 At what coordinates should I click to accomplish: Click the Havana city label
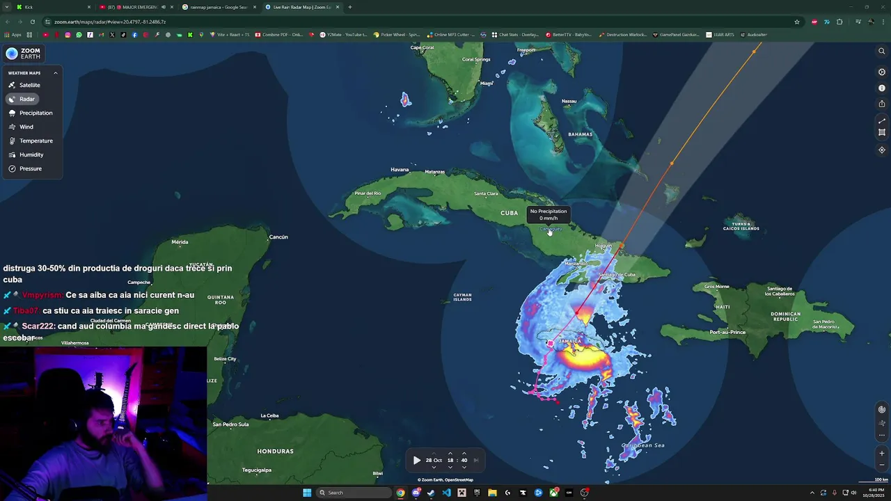400,170
